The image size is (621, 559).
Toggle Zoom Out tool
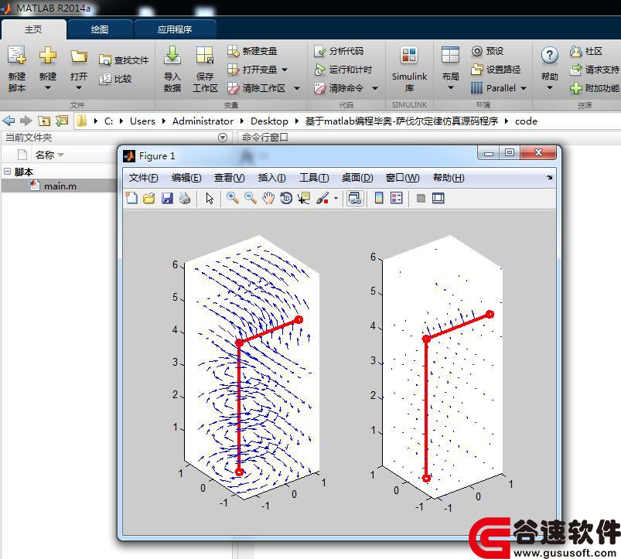[251, 198]
